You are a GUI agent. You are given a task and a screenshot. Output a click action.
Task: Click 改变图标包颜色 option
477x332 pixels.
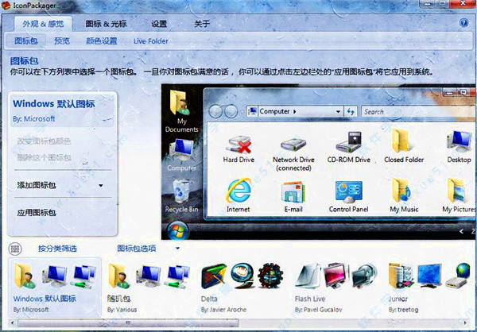pos(44,141)
